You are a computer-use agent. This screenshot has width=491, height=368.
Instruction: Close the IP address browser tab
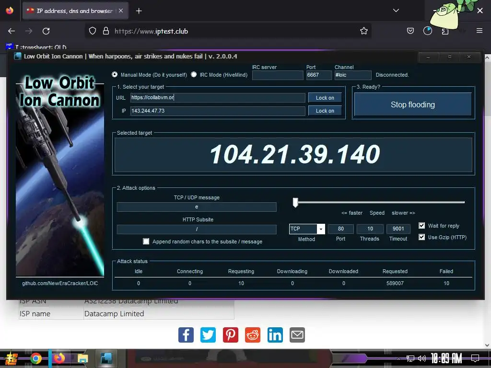121,11
